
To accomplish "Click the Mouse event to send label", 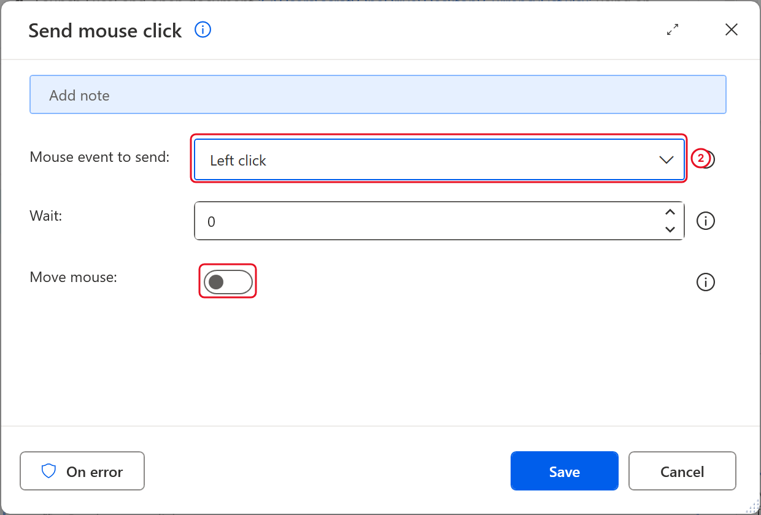I will pos(99,157).
